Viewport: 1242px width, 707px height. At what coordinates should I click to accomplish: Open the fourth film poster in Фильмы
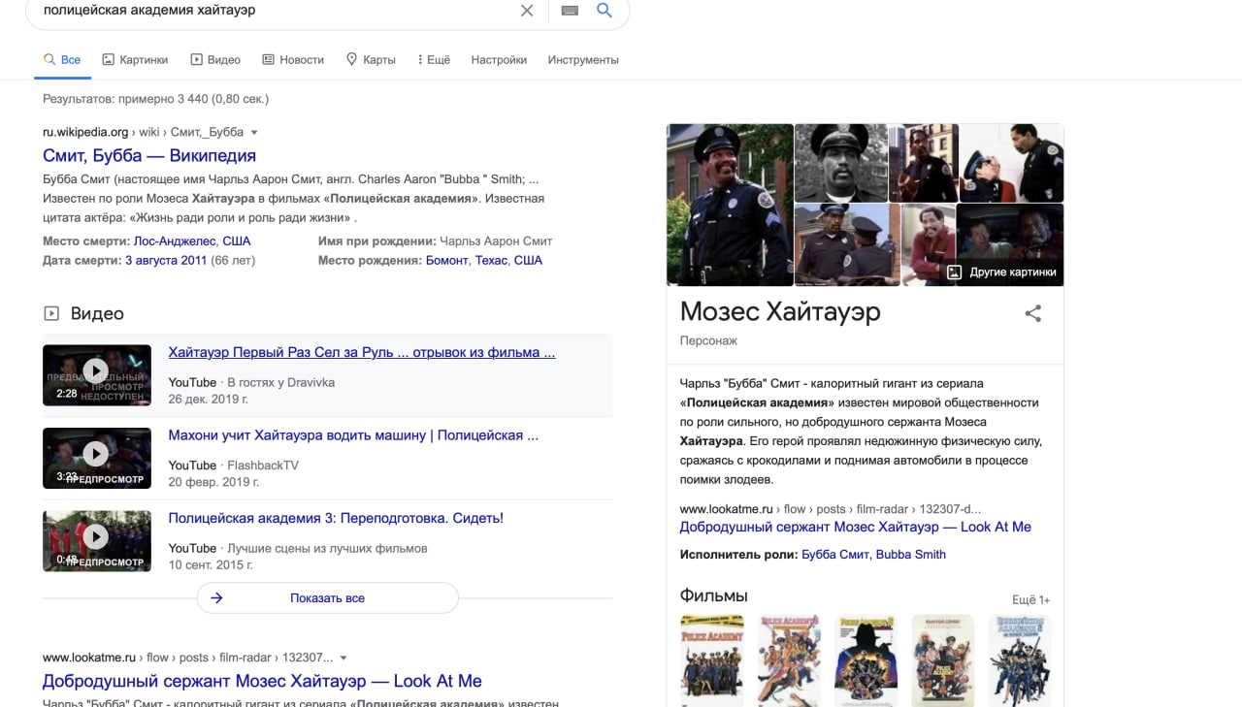coord(943,660)
